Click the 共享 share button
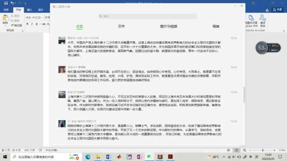287x161 pixels. click(278, 10)
